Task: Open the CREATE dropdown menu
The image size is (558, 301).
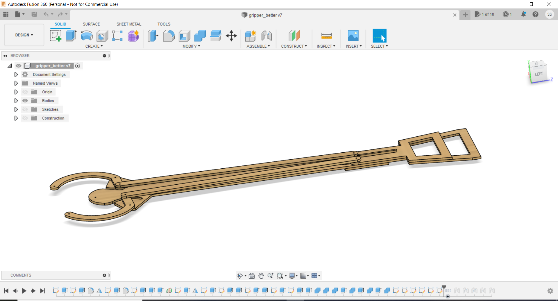Action: tap(94, 46)
